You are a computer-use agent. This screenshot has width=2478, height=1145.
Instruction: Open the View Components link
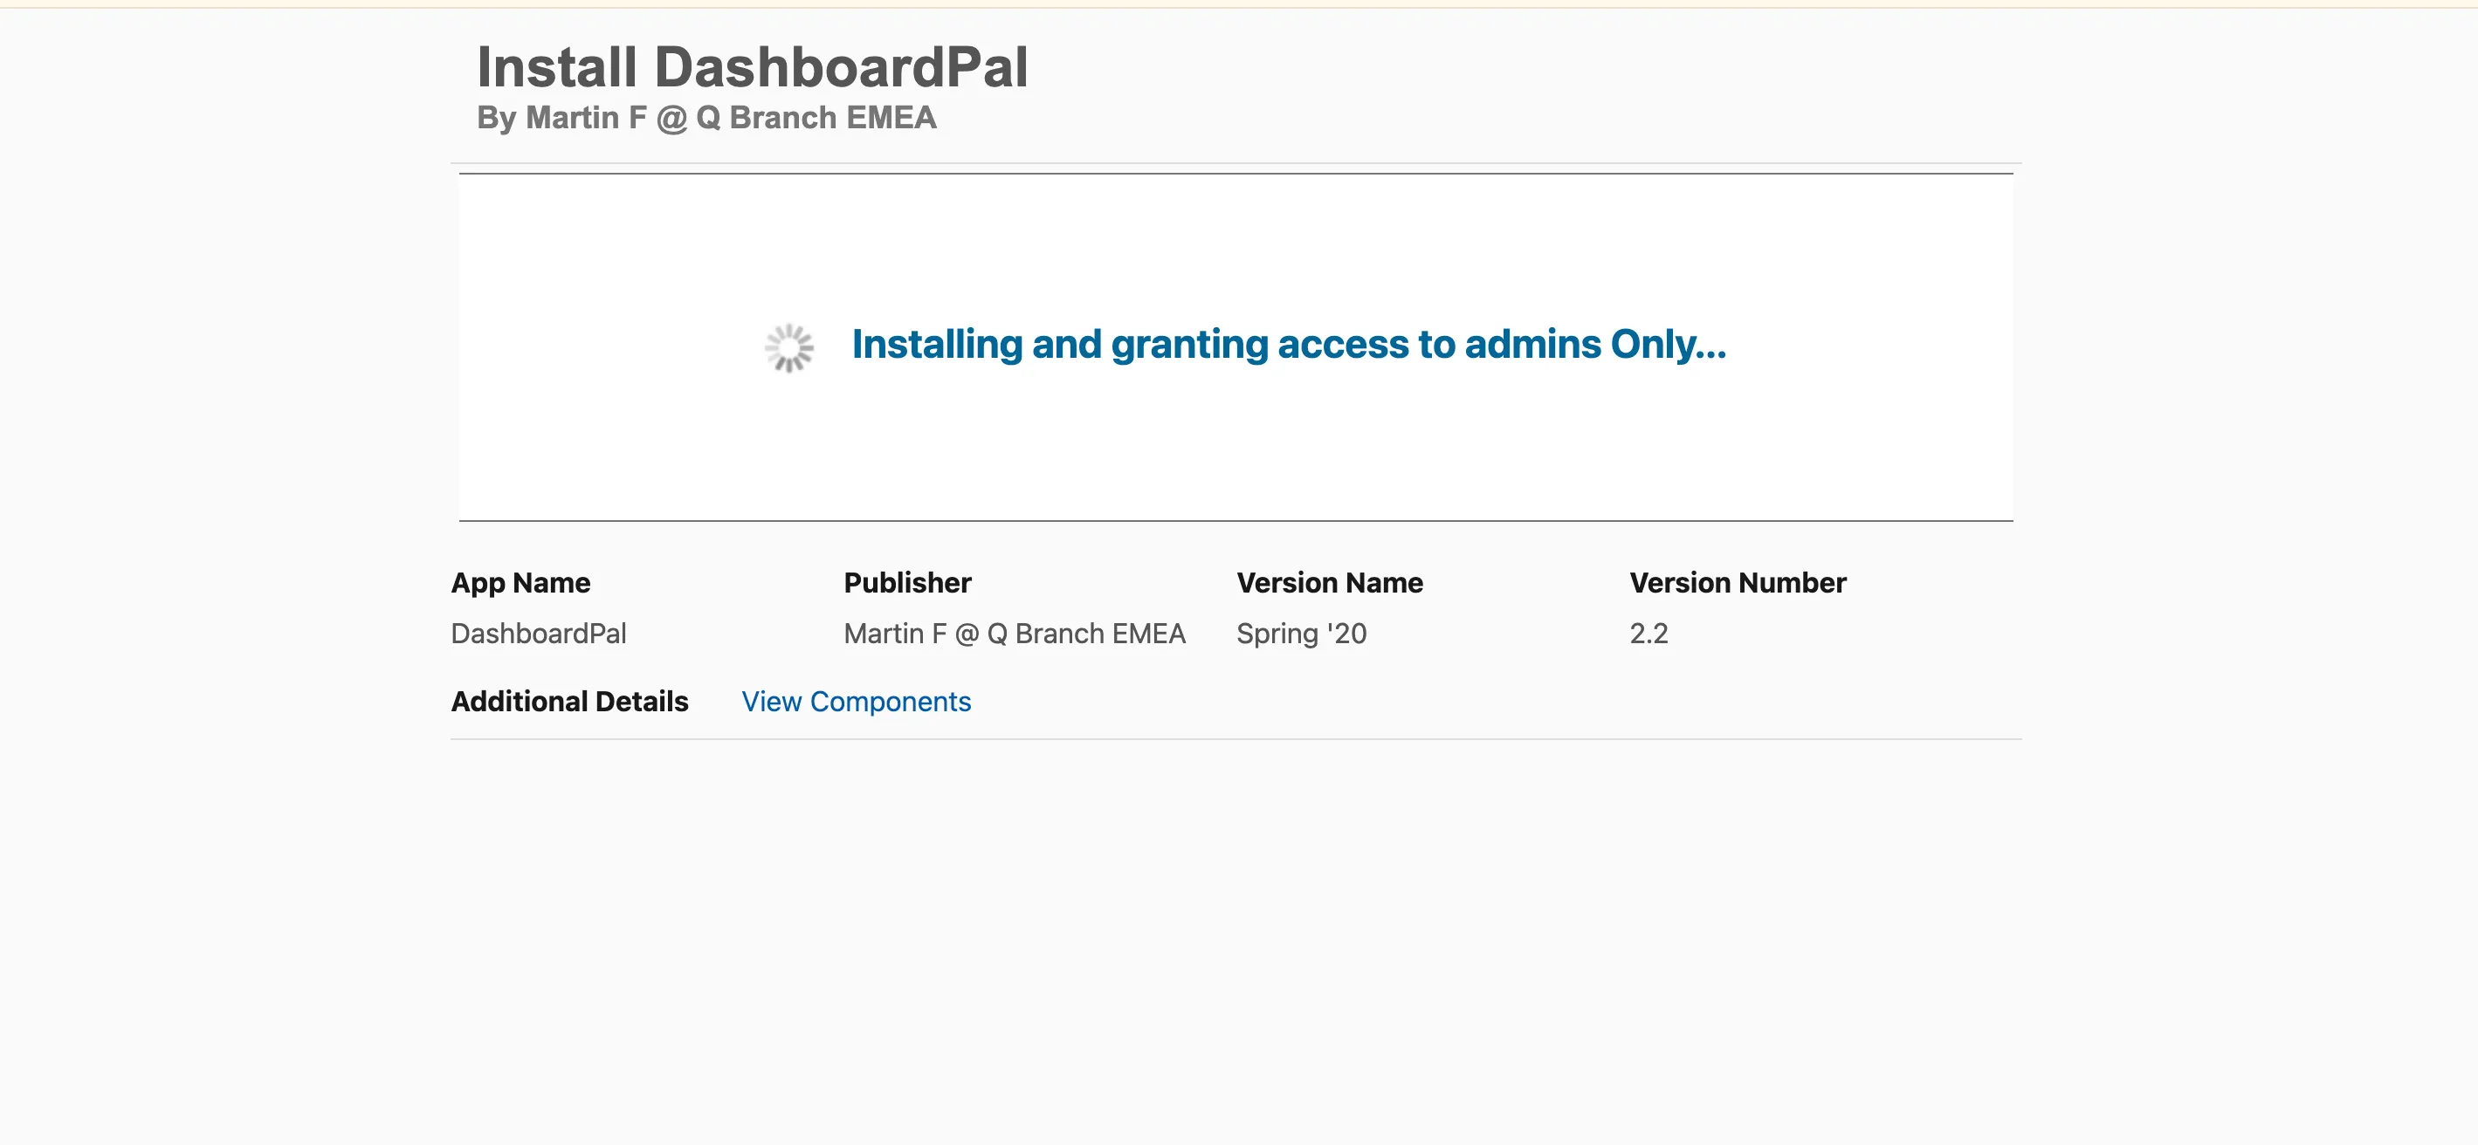[855, 701]
